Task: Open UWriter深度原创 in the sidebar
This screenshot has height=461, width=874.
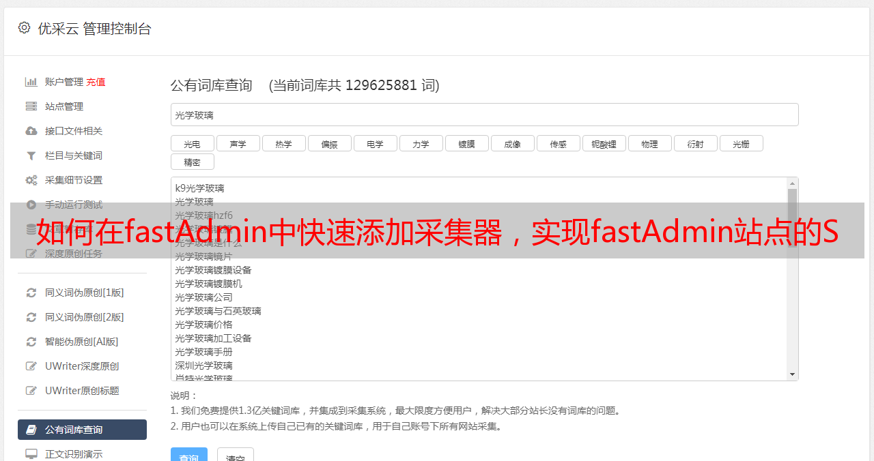Action: [82, 366]
